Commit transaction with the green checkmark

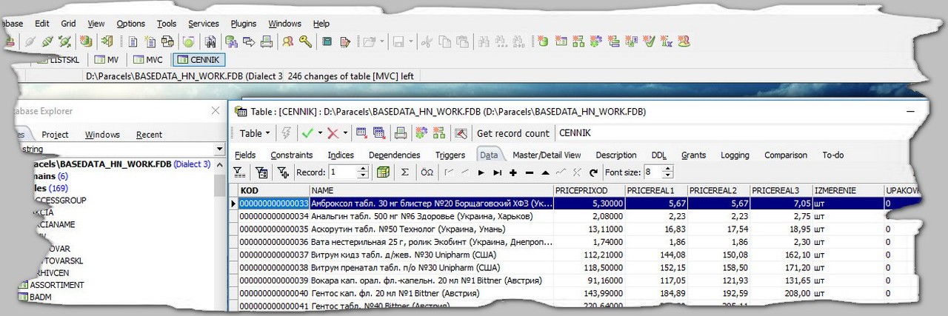(307, 133)
